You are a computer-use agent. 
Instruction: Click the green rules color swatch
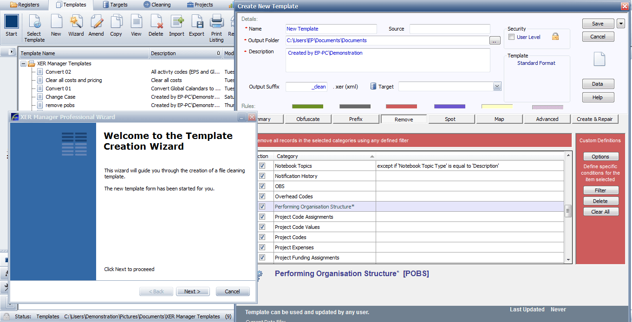pos(307,107)
